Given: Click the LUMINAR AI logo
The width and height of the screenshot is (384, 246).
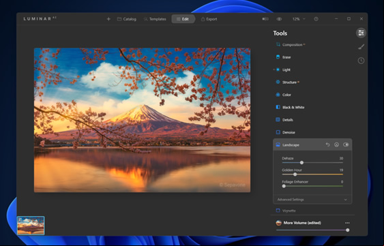Looking at the screenshot, I should click(40, 18).
